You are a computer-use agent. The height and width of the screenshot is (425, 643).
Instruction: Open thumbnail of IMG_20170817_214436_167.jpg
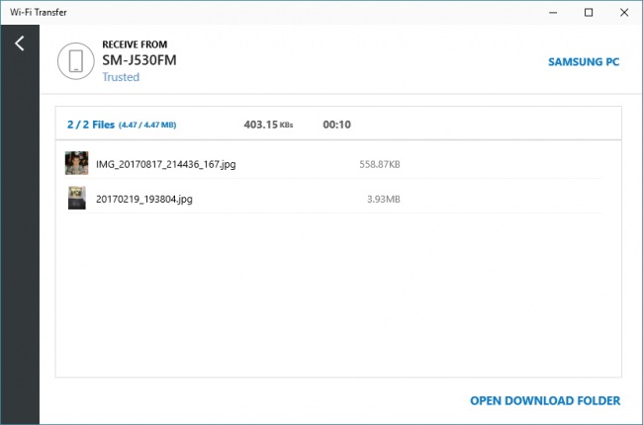point(77,163)
